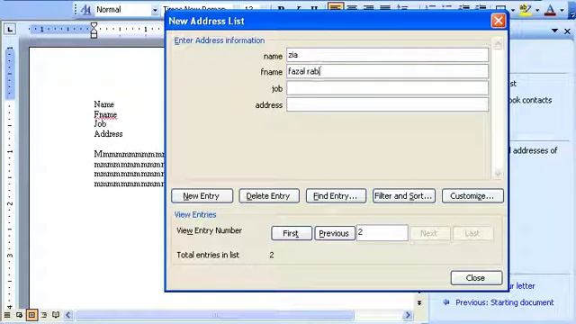Open the Style dropdown showing Normal
Image resolution: width=576 pixels, height=324 pixels.
155,10
